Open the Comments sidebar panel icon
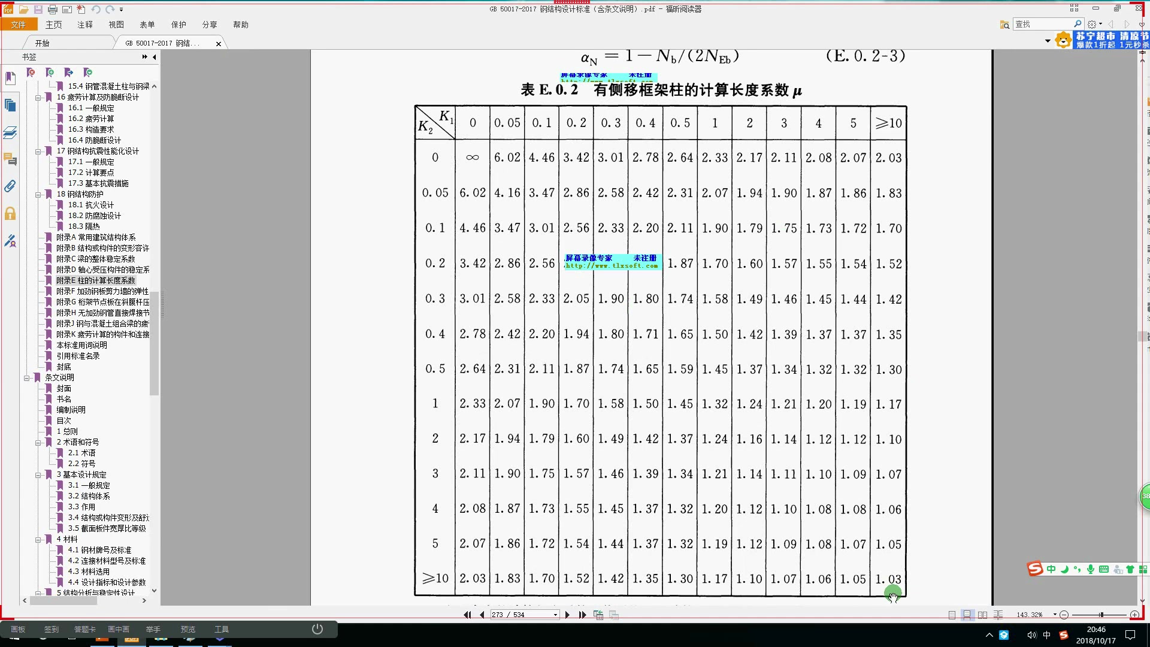 pyautogui.click(x=10, y=159)
